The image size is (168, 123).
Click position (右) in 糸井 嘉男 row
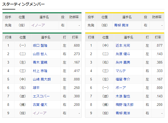click(105, 62)
